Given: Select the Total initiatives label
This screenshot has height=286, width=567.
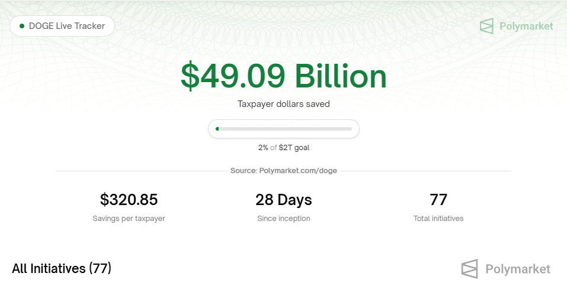Looking at the screenshot, I should point(438,219).
